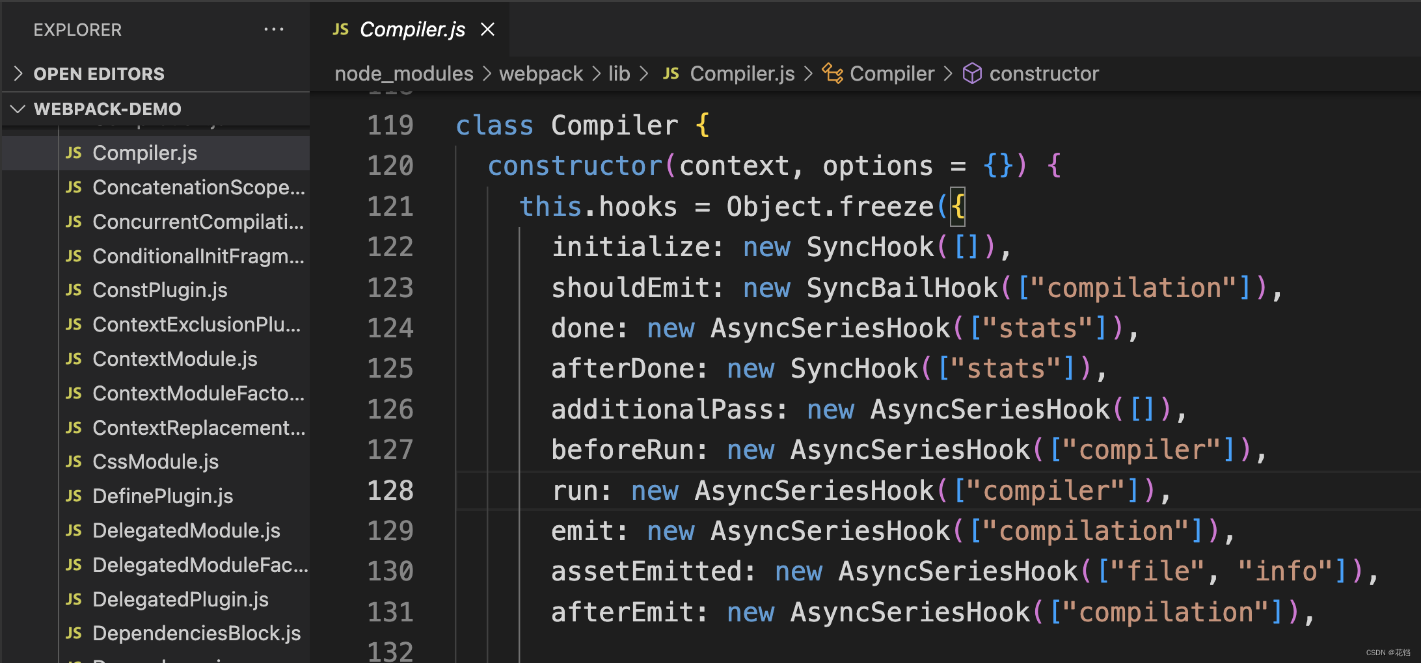Select the Compiler.js editor tab
1421x663 pixels.
[410, 29]
